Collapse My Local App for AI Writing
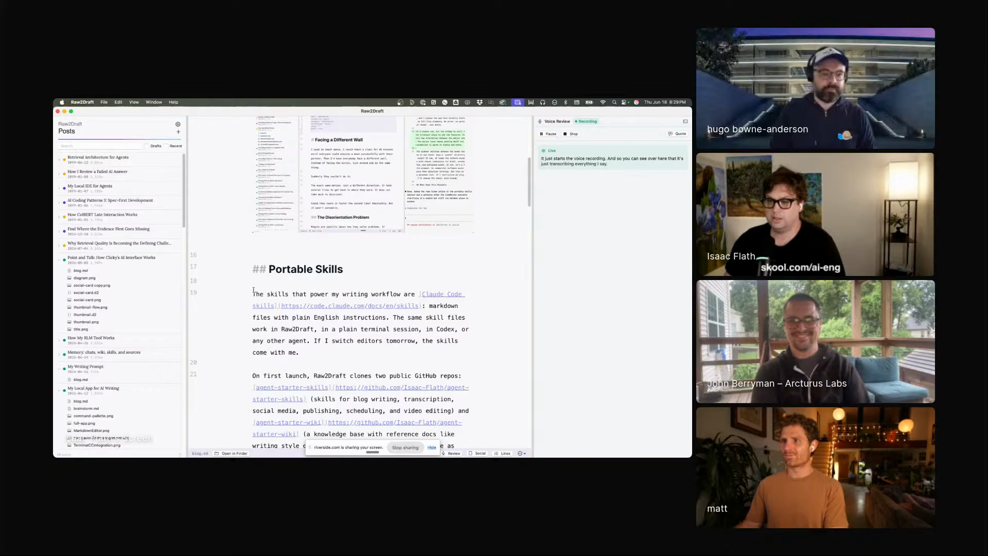Screen dimensions: 988x556 pyautogui.click(x=59, y=391)
